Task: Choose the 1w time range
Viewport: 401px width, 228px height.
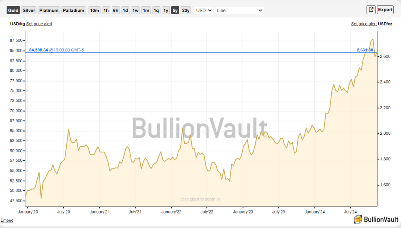Action: click(135, 11)
